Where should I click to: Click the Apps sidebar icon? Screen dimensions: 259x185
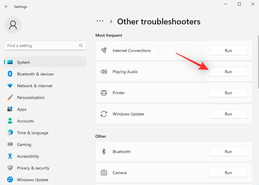pos(10,109)
